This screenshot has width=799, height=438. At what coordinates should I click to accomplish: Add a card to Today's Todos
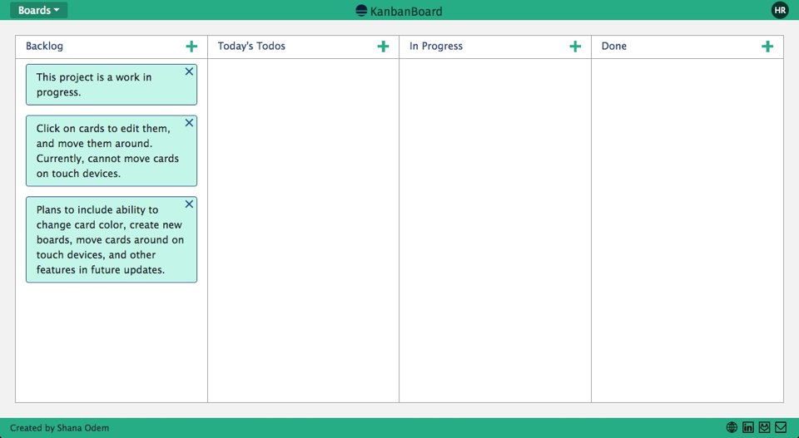383,47
